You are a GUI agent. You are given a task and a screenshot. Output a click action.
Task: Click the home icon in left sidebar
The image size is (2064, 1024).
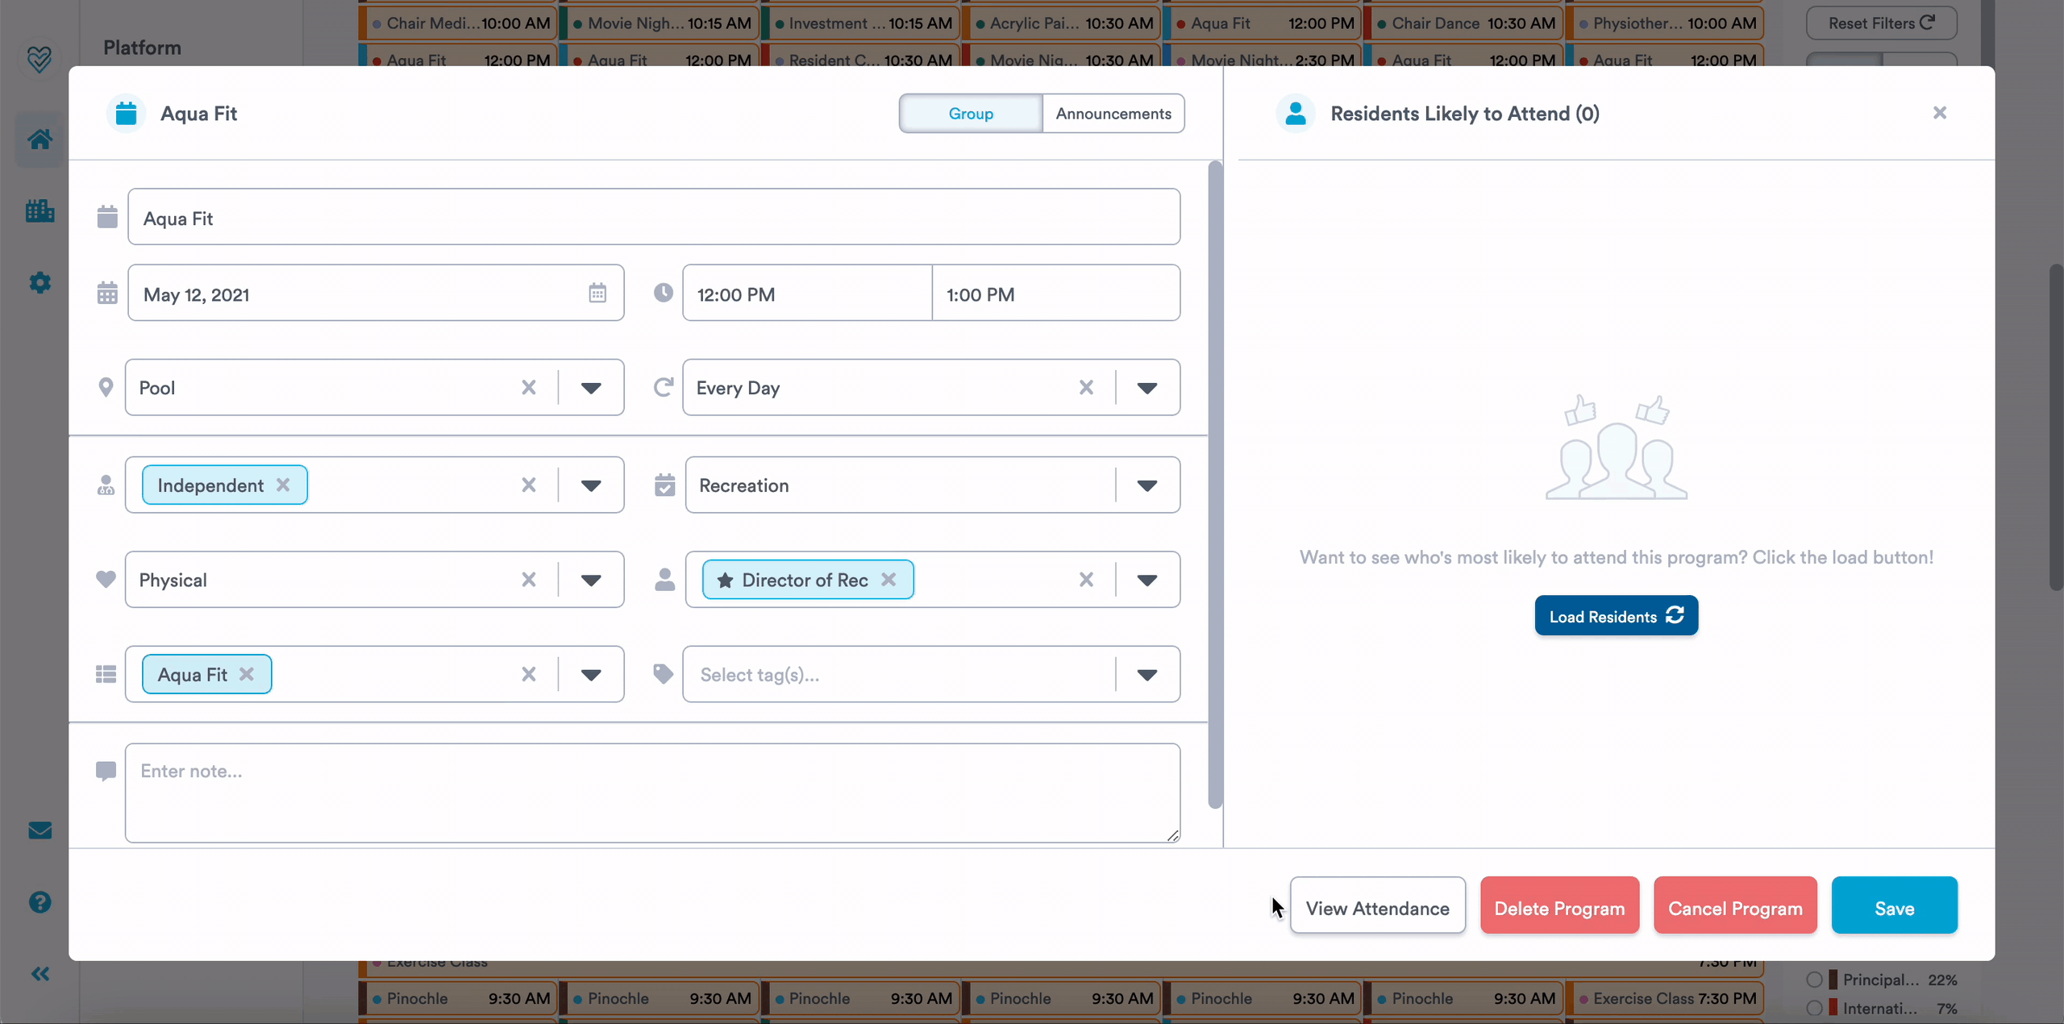[40, 139]
